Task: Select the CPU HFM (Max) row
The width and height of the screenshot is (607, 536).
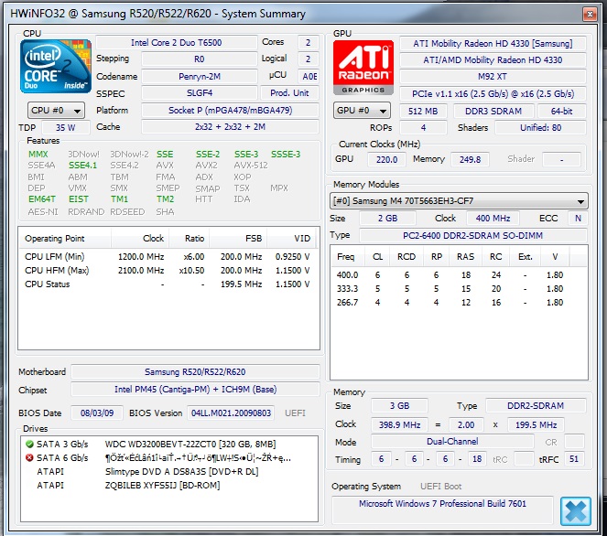Action: 168,271
